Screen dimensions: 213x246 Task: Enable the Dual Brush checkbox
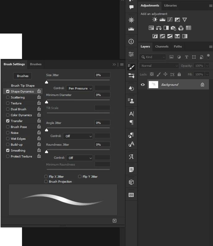(8, 109)
